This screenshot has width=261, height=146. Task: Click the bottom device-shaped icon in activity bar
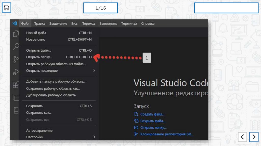[16, 110]
